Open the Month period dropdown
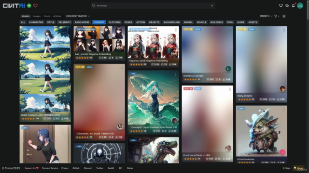This screenshot has height=173, width=309. 266,16
